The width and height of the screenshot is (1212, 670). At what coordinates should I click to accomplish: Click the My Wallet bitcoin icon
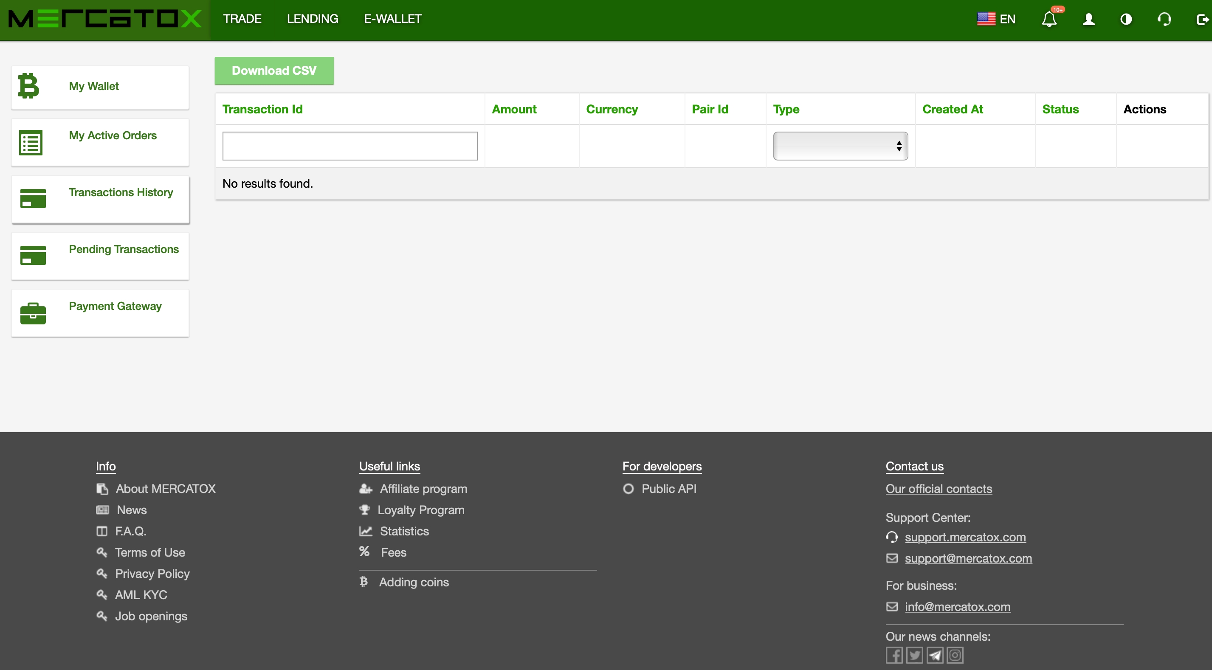(x=29, y=86)
